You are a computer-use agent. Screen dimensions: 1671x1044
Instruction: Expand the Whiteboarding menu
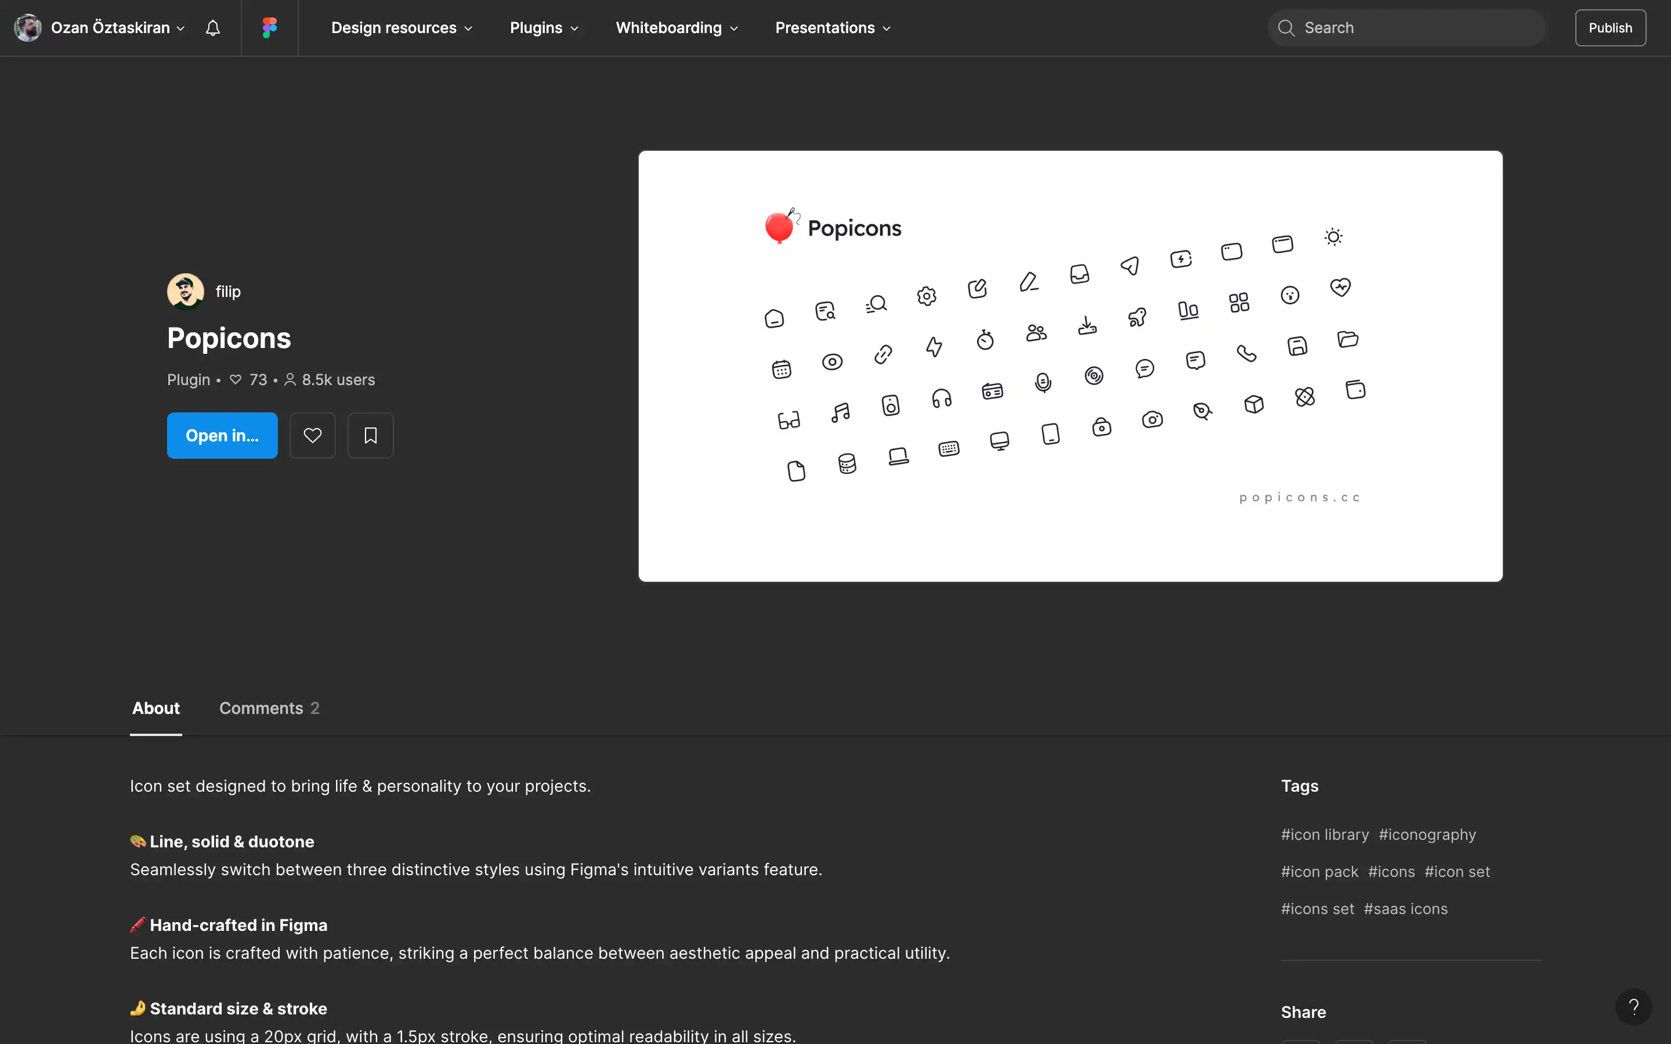coord(677,28)
